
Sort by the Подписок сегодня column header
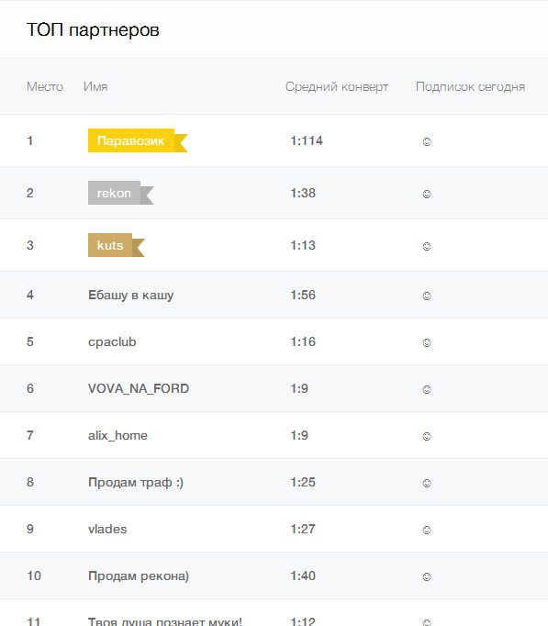[x=471, y=86]
